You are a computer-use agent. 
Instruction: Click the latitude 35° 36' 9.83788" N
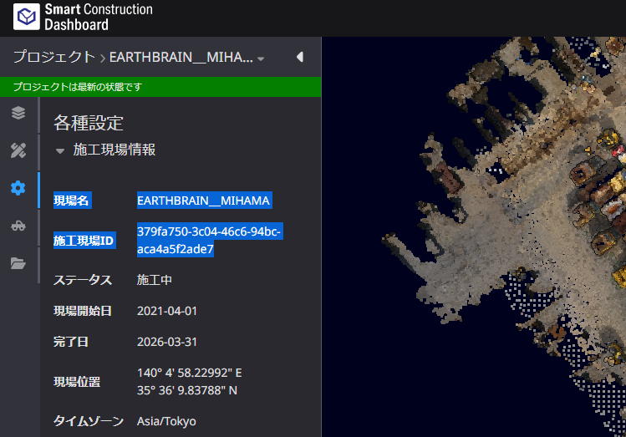[x=187, y=390]
